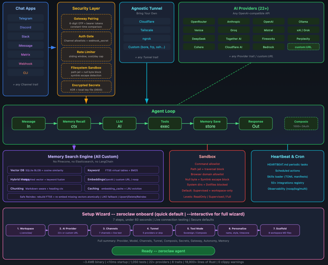Click 'HEARTBEAT.md periodic tasks' text
The image size is (328, 265).
coord(287,165)
